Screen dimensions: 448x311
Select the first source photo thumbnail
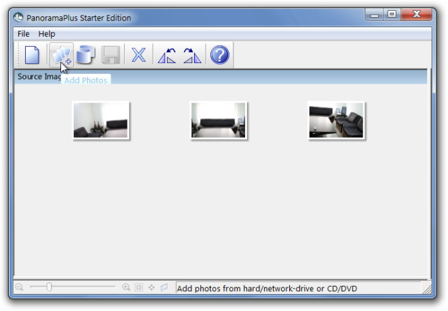coord(101,120)
